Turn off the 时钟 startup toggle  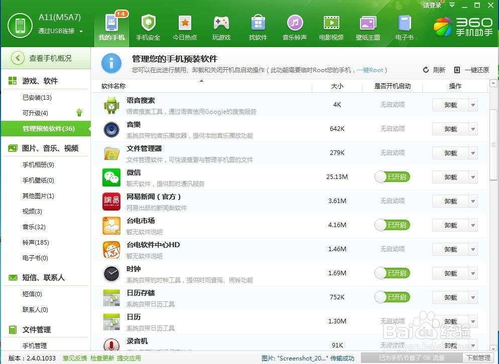point(392,273)
